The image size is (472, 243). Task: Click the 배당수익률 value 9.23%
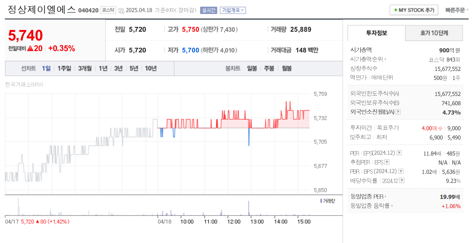453,181
